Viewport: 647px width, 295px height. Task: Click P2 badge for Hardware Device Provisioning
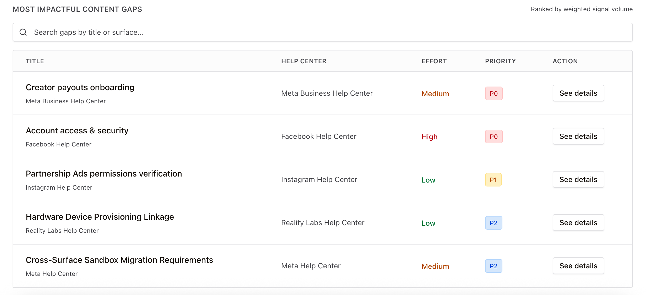494,223
